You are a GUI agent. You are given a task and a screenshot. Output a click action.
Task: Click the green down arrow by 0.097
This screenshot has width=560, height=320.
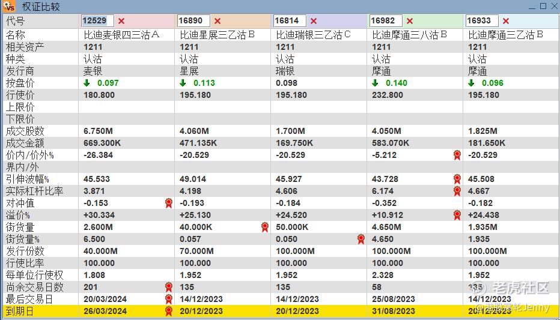click(87, 83)
